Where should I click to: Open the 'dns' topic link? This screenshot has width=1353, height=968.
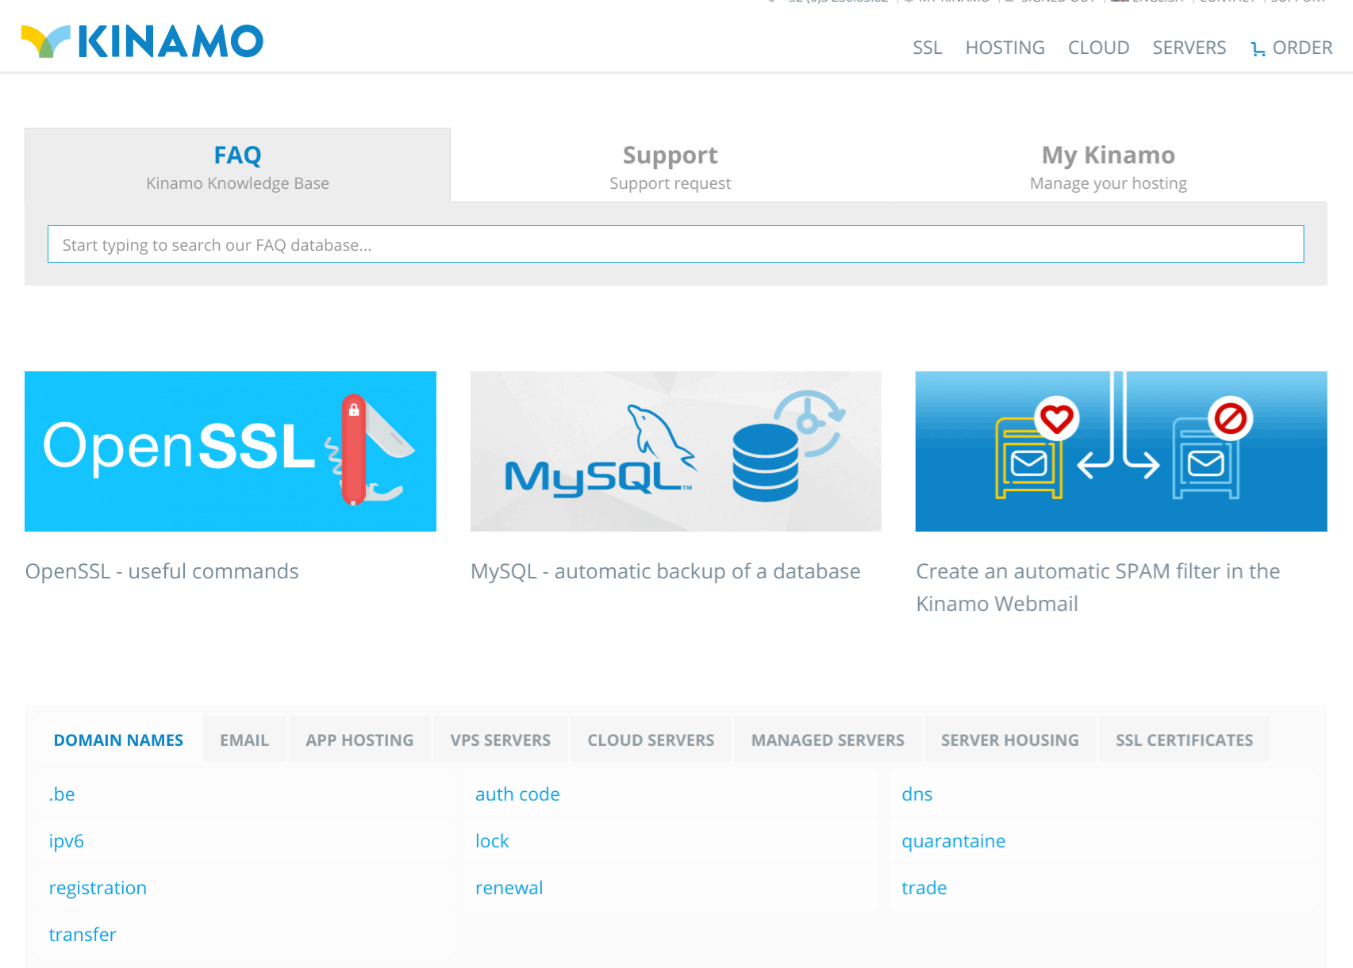[x=917, y=794]
